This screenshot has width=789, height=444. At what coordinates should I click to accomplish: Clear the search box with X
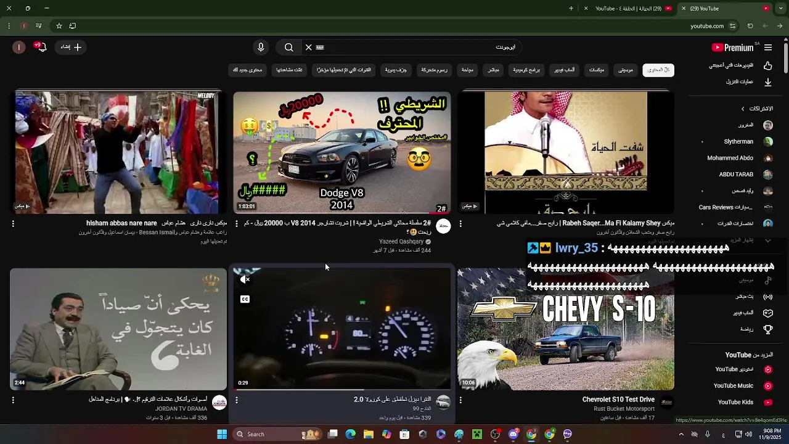(x=309, y=47)
